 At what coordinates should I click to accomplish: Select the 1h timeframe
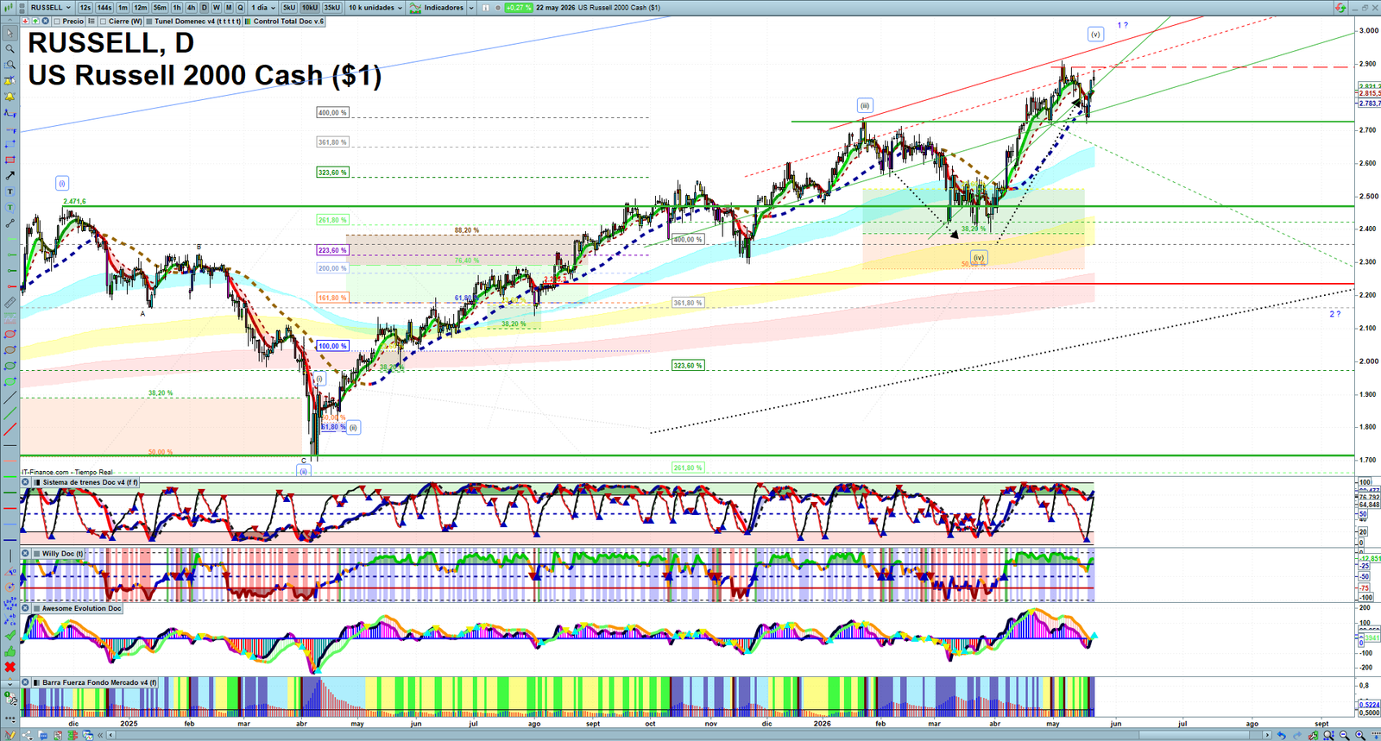coord(177,8)
